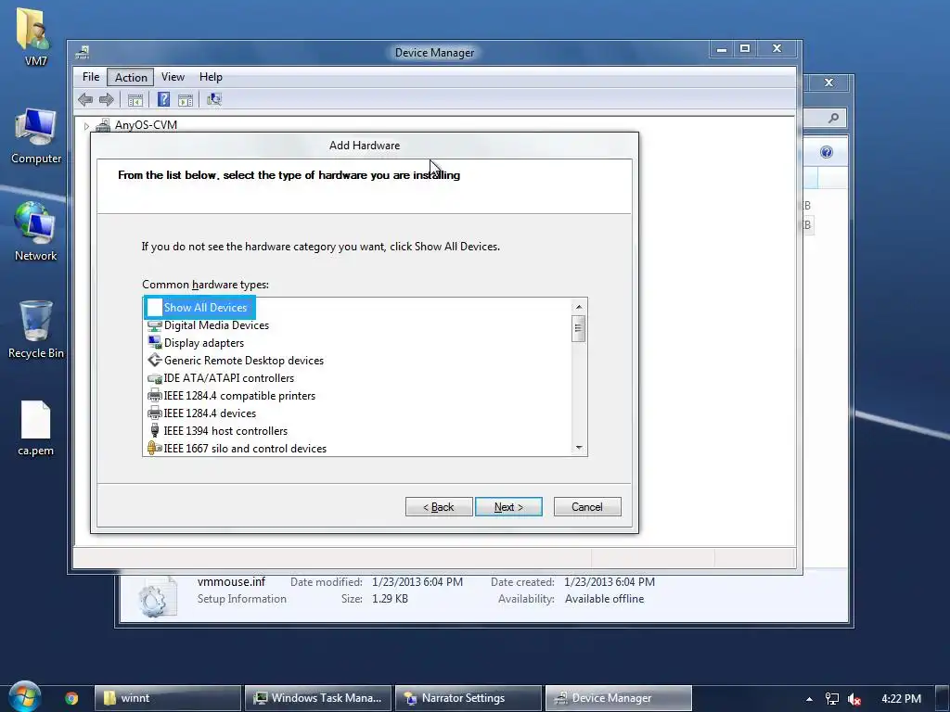Open the VM7 desktop folder icon
This screenshot has height=712, width=950.
pos(35,29)
